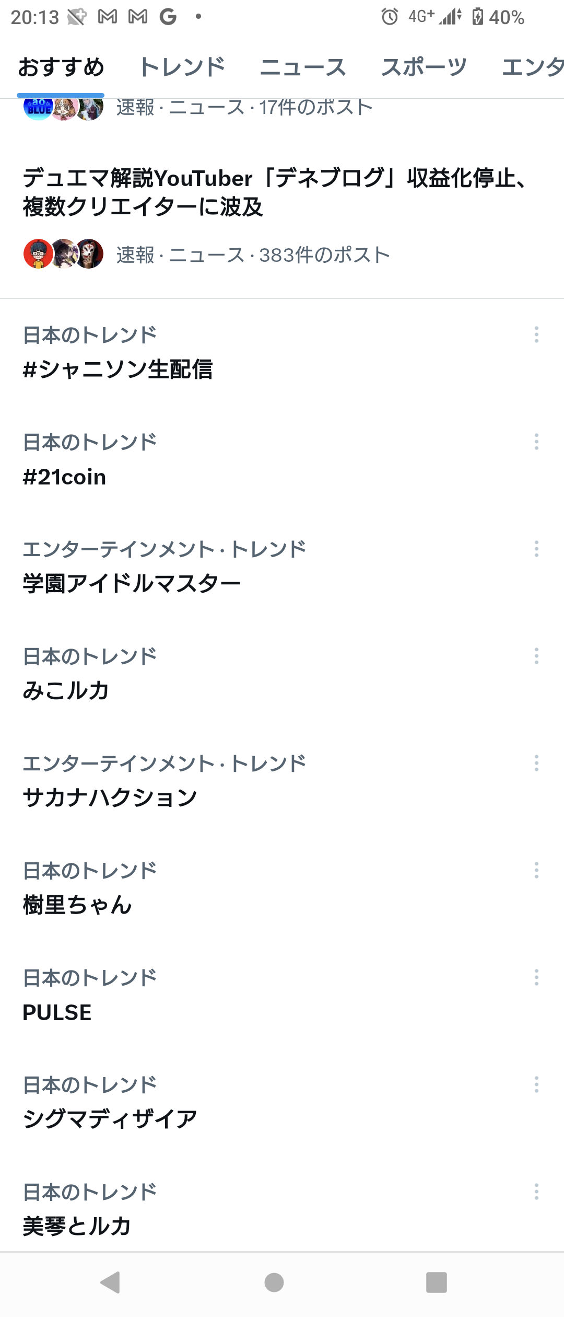
Task: Open the #シャニソン生配信 hashtag trend
Action: pyautogui.click(x=118, y=369)
